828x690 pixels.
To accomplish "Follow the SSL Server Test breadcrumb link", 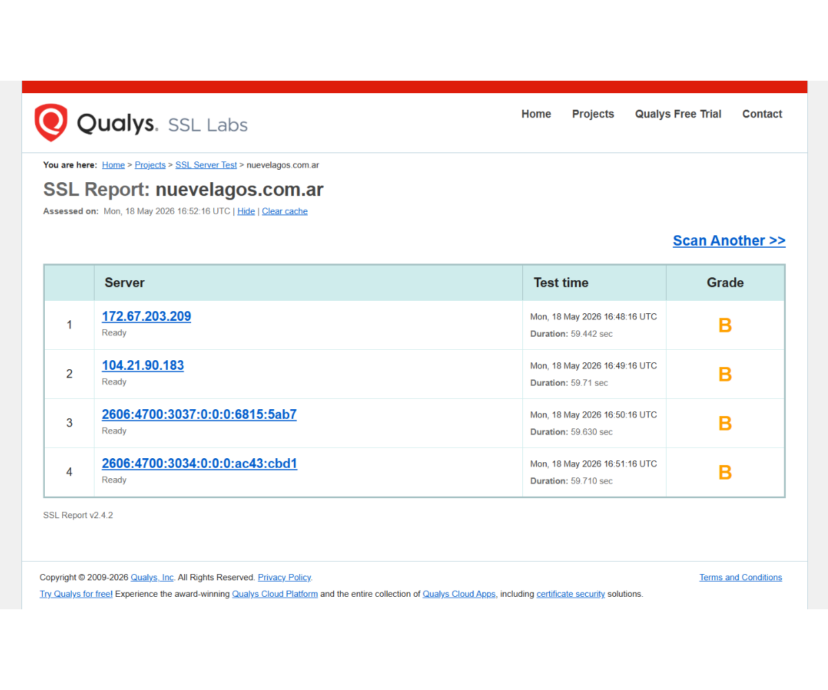I will tap(206, 165).
